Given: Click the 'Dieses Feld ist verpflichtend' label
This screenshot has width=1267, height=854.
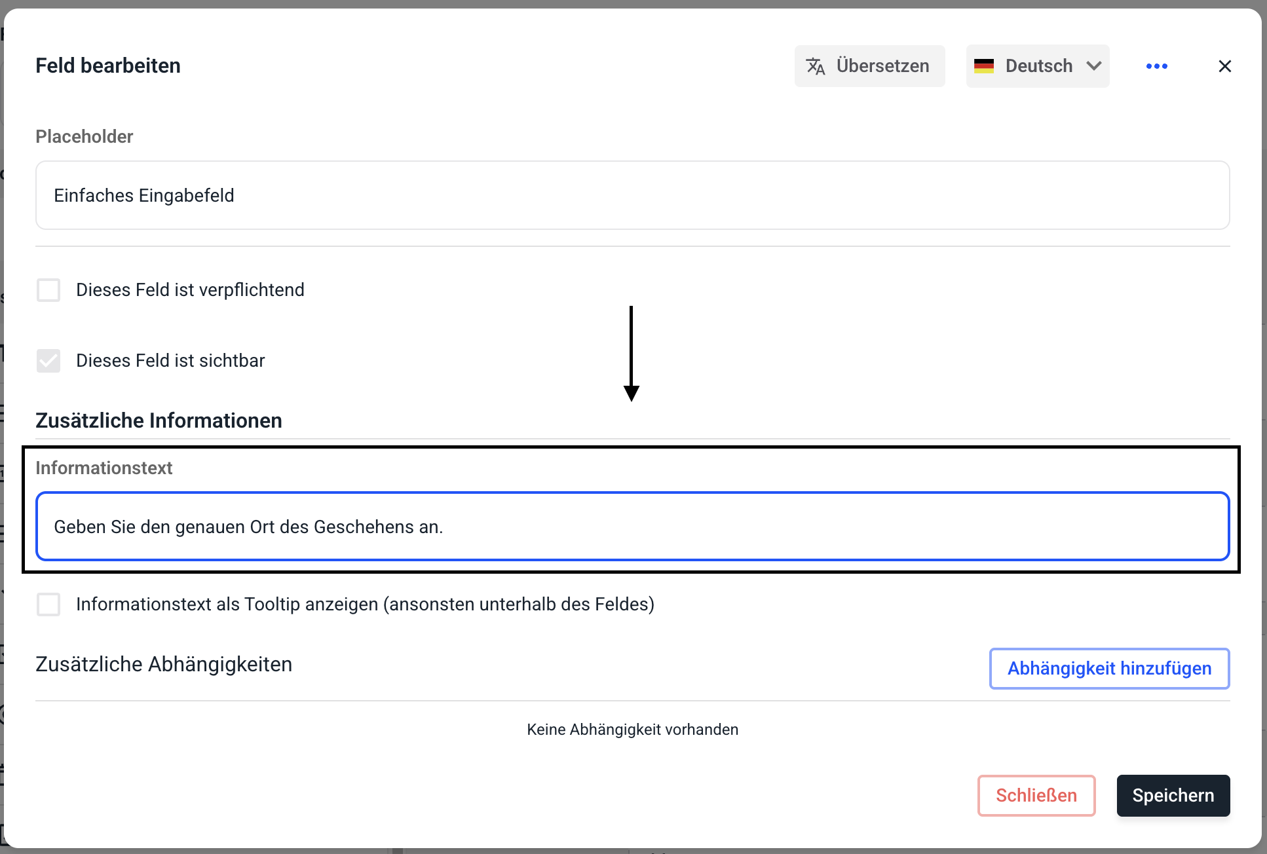Looking at the screenshot, I should [190, 290].
